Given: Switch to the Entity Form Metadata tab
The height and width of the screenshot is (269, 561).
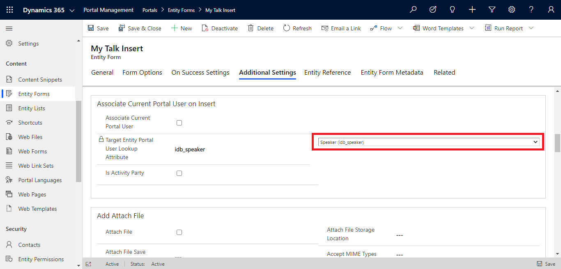Looking at the screenshot, I should (x=392, y=72).
